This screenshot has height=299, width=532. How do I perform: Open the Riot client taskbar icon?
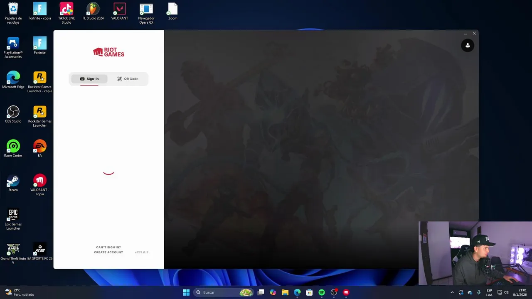346,292
